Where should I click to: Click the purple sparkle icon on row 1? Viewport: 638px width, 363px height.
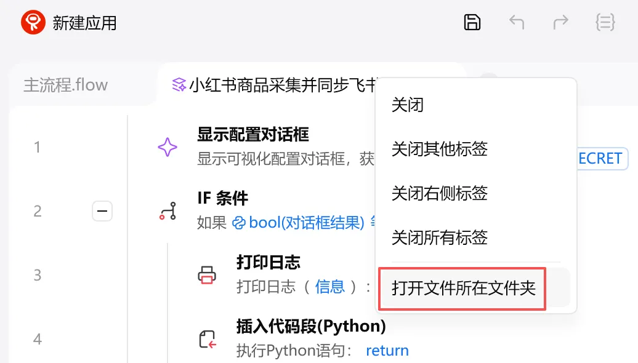click(168, 147)
